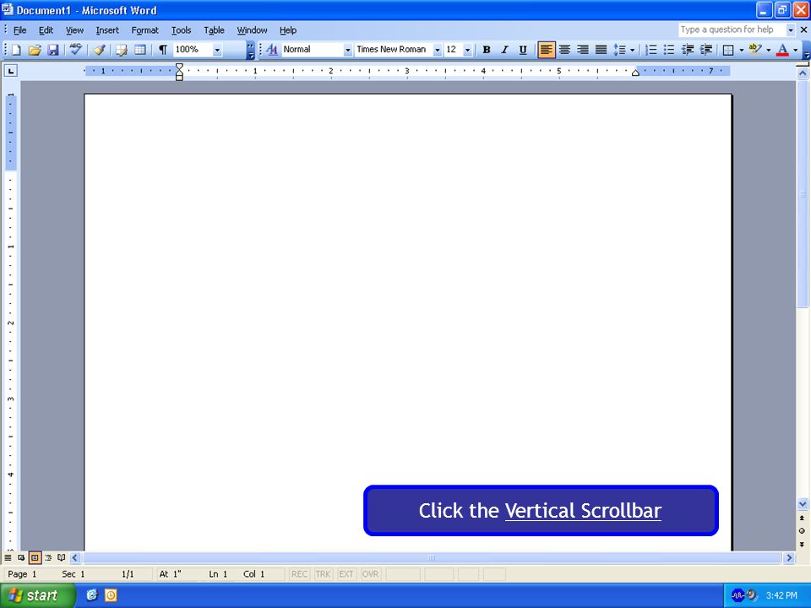The width and height of the screenshot is (811, 608).
Task: Toggle Print Layout view button
Action: (35, 557)
